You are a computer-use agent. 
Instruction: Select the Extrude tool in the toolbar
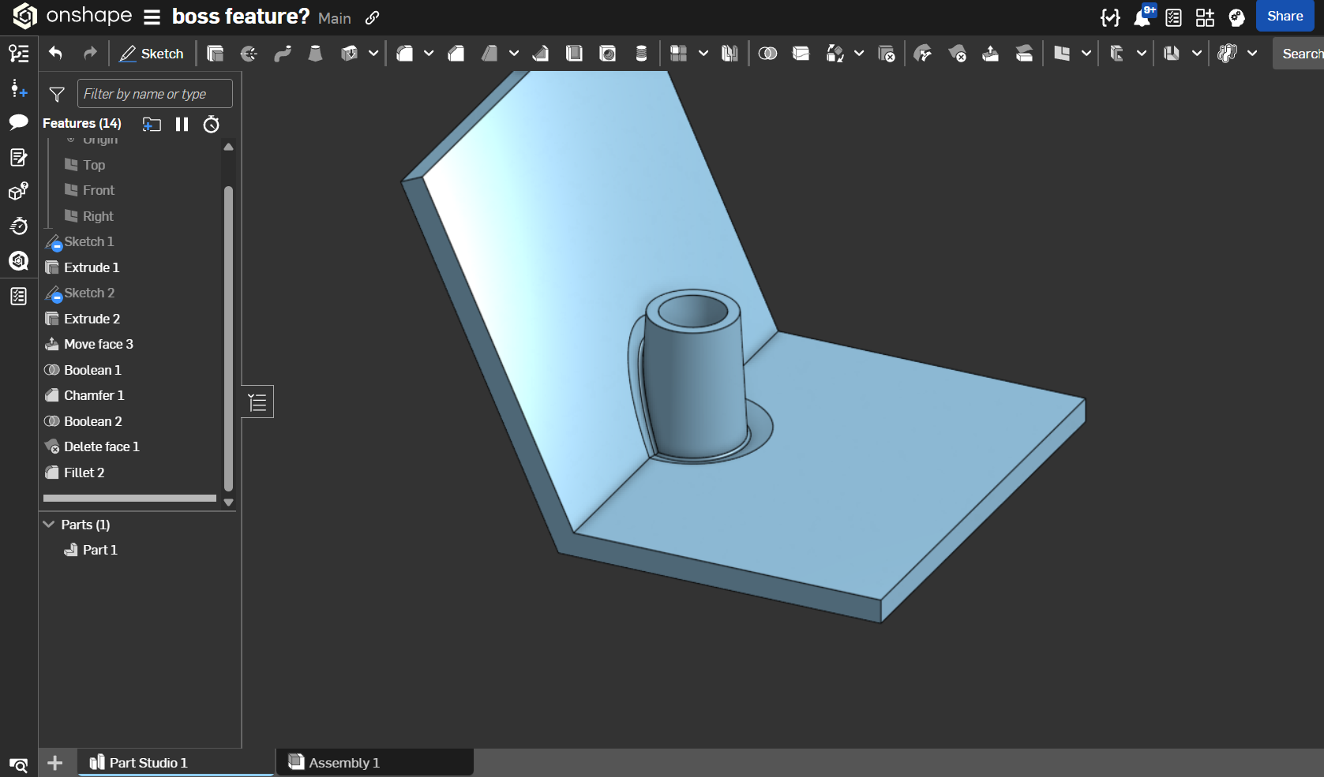pyautogui.click(x=215, y=54)
